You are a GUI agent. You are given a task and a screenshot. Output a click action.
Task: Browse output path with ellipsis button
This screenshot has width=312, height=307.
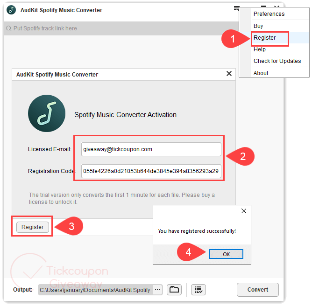tap(157, 290)
